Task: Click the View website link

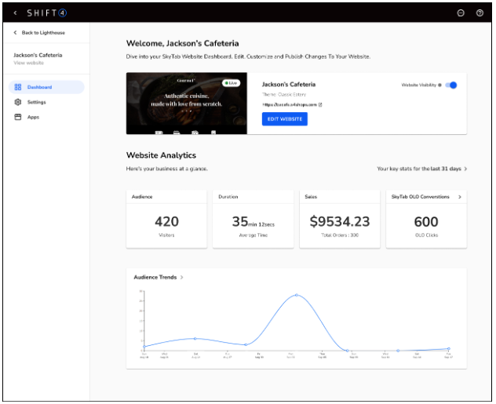Action: click(x=27, y=63)
